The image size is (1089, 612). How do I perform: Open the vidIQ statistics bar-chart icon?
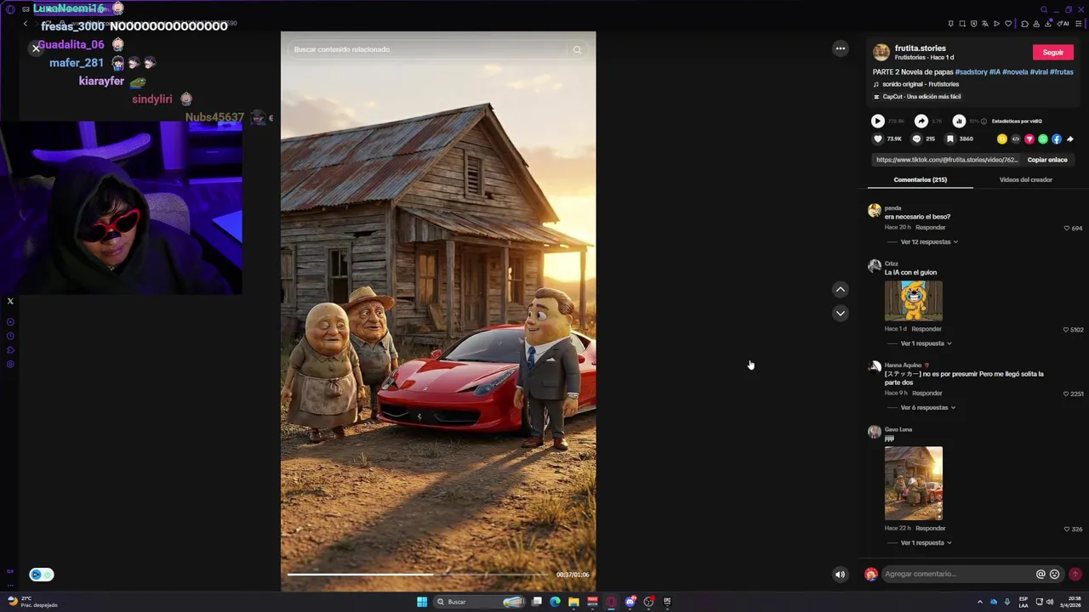pyautogui.click(x=959, y=122)
